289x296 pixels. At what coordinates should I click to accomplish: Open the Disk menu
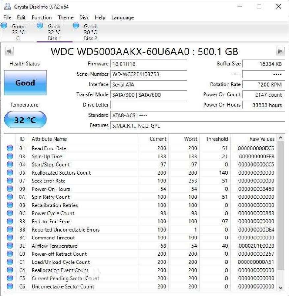[84, 17]
